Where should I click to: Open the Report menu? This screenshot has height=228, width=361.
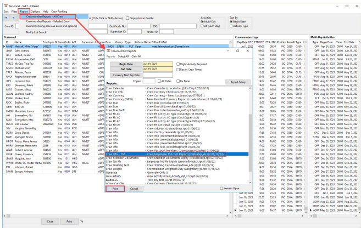coord(24,12)
